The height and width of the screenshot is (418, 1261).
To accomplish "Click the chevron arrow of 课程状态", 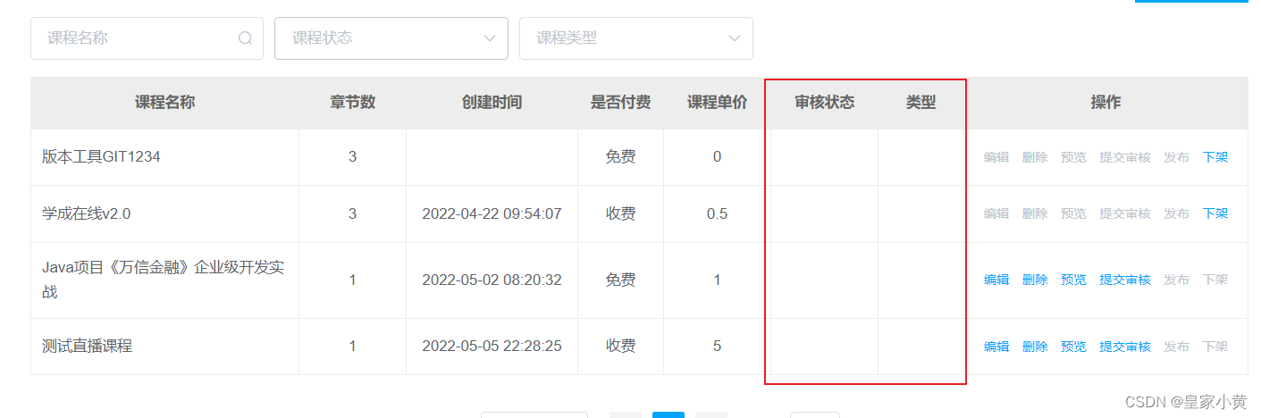I will pyautogui.click(x=490, y=38).
